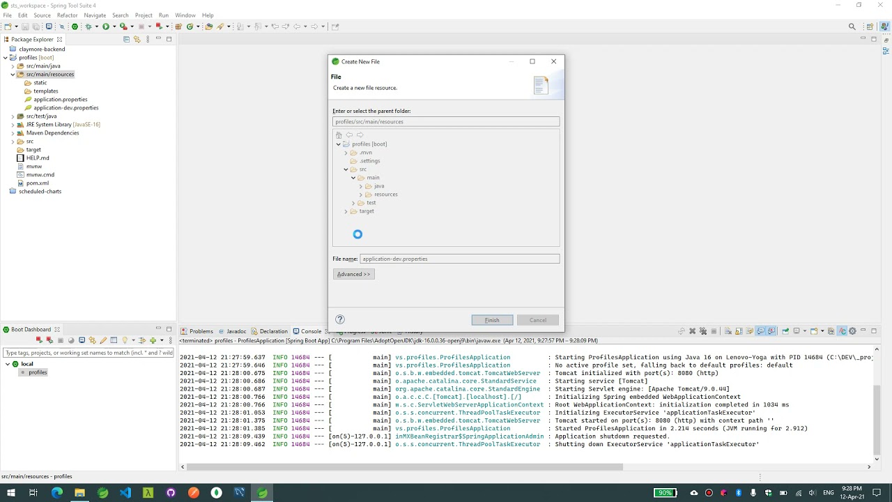
Task: Collapse src/main/resources in Package Explorer
Action: pyautogui.click(x=13, y=75)
